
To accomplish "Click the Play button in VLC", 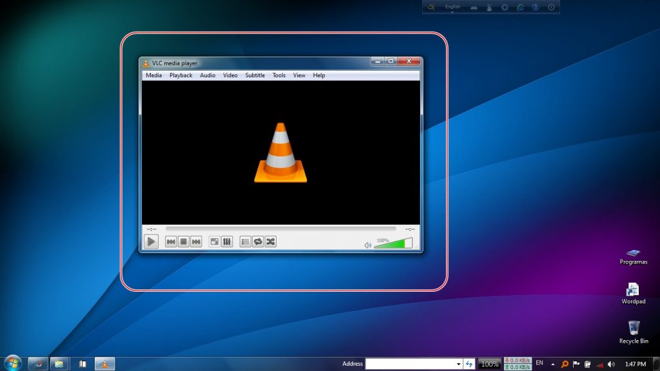I will [151, 242].
